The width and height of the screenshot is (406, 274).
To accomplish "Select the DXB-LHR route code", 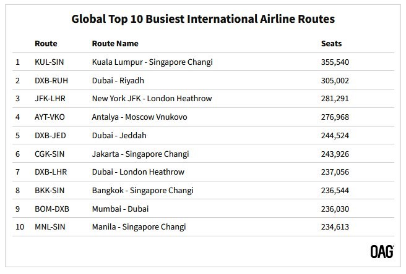I will (x=51, y=172).
